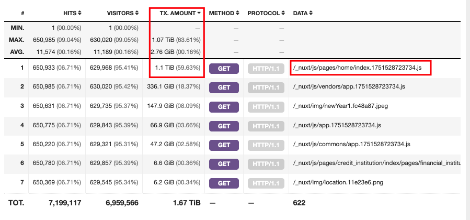Sort table by METHOD column
Viewport: 470px width, 220px height.
tap(224, 13)
